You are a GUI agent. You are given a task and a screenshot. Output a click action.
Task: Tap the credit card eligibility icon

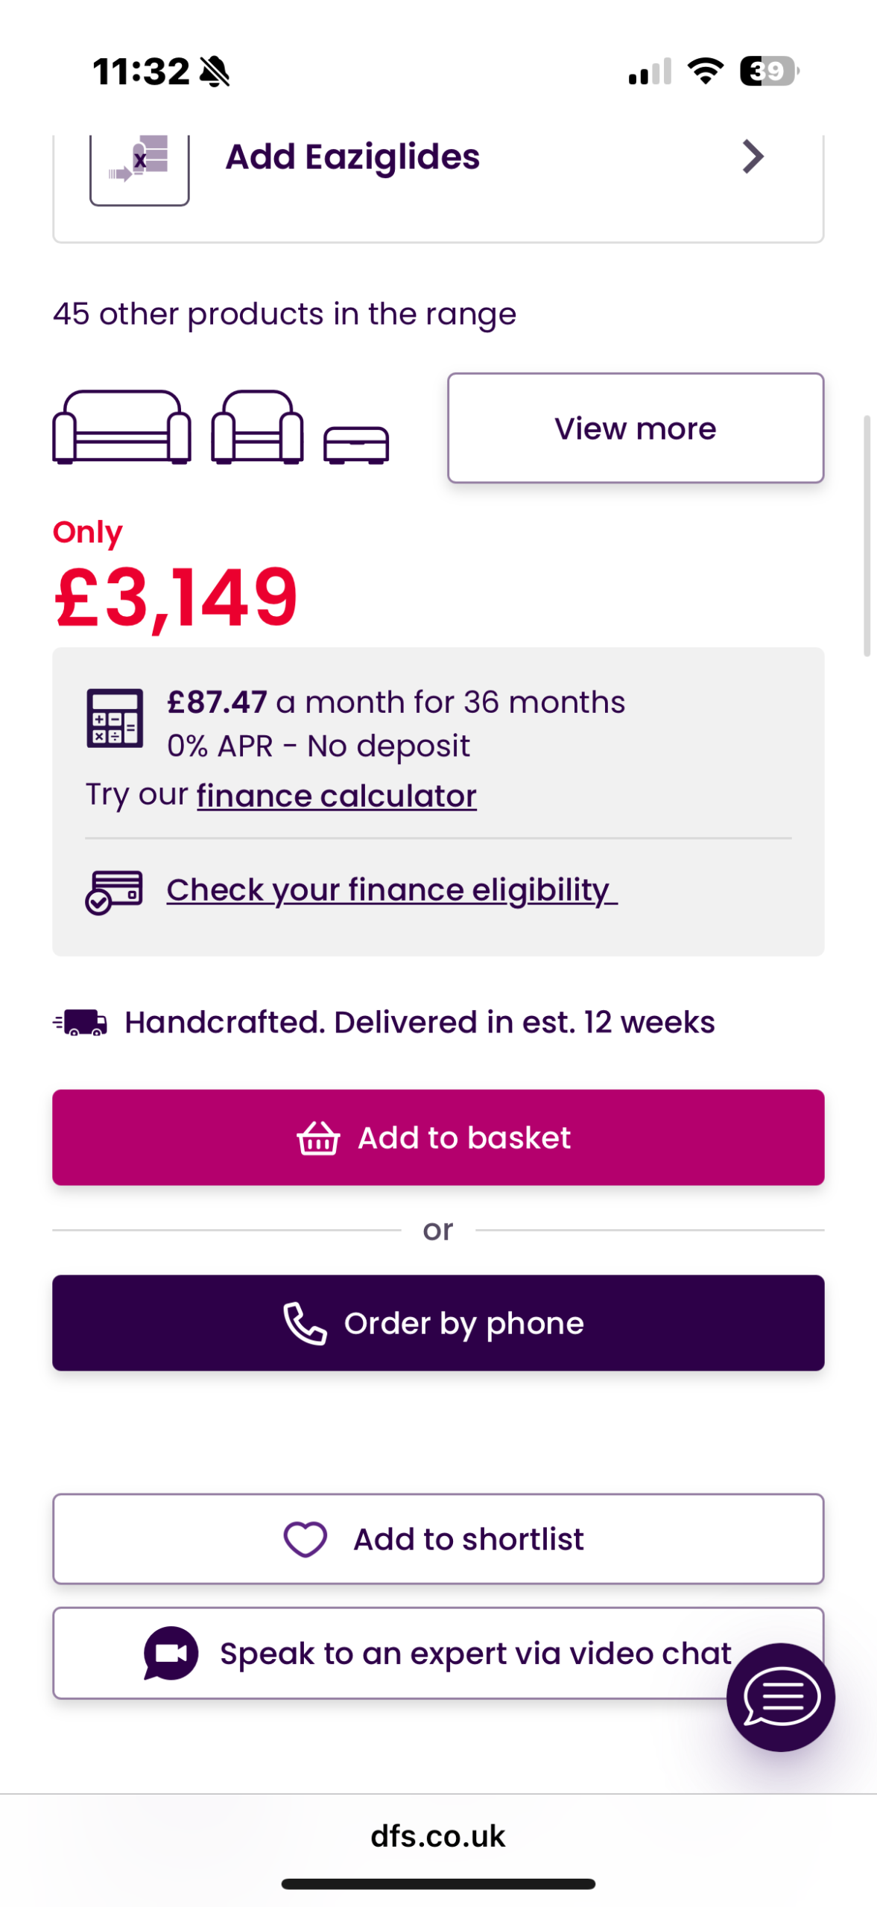(114, 891)
